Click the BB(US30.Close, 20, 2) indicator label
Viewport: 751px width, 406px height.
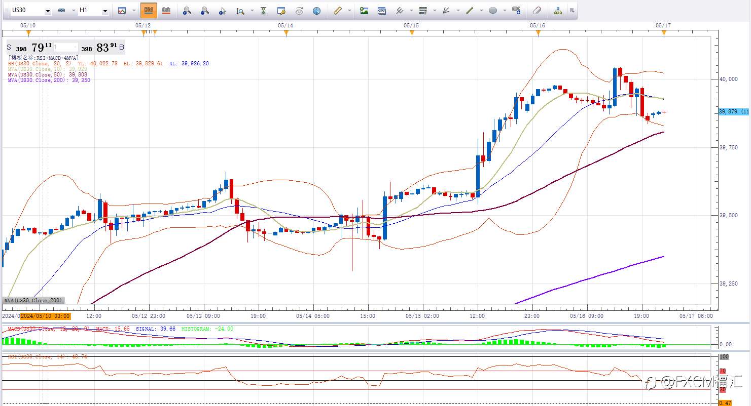coord(40,63)
